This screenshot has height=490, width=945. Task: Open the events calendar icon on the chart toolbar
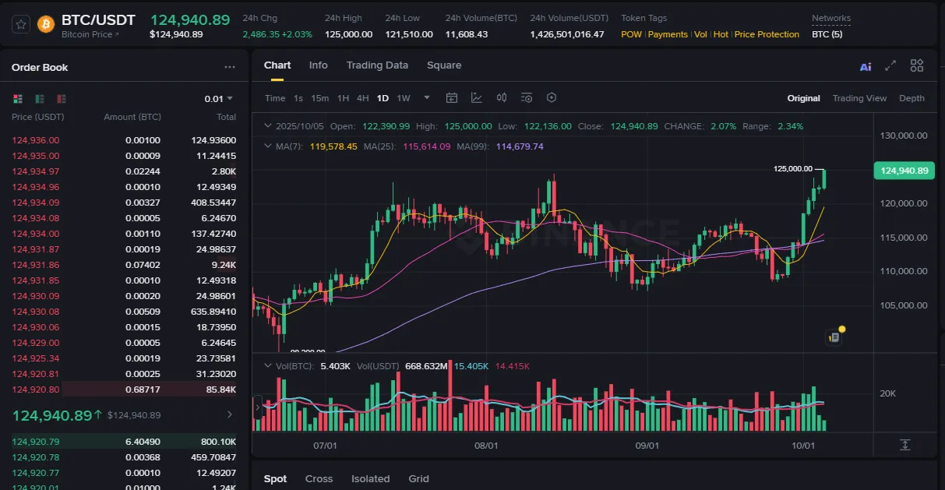coord(452,97)
